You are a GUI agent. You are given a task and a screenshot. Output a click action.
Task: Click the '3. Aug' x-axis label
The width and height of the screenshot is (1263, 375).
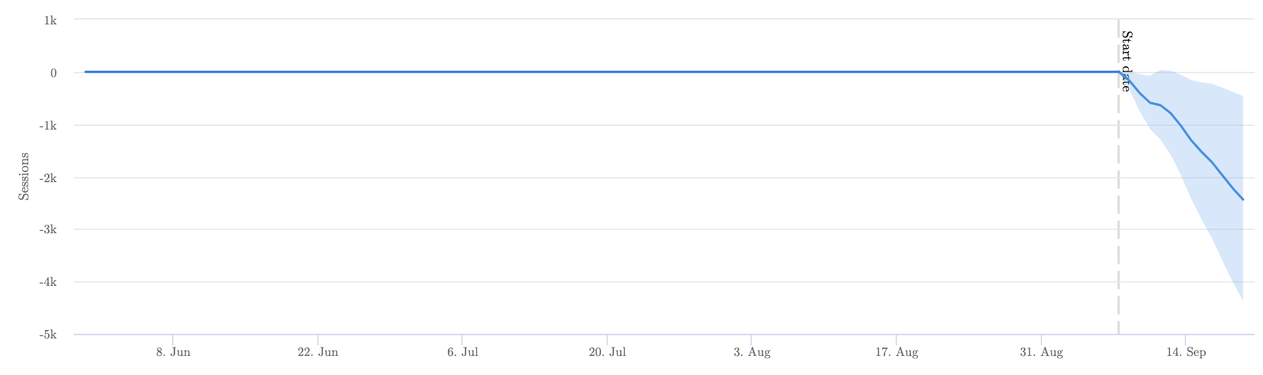click(752, 353)
